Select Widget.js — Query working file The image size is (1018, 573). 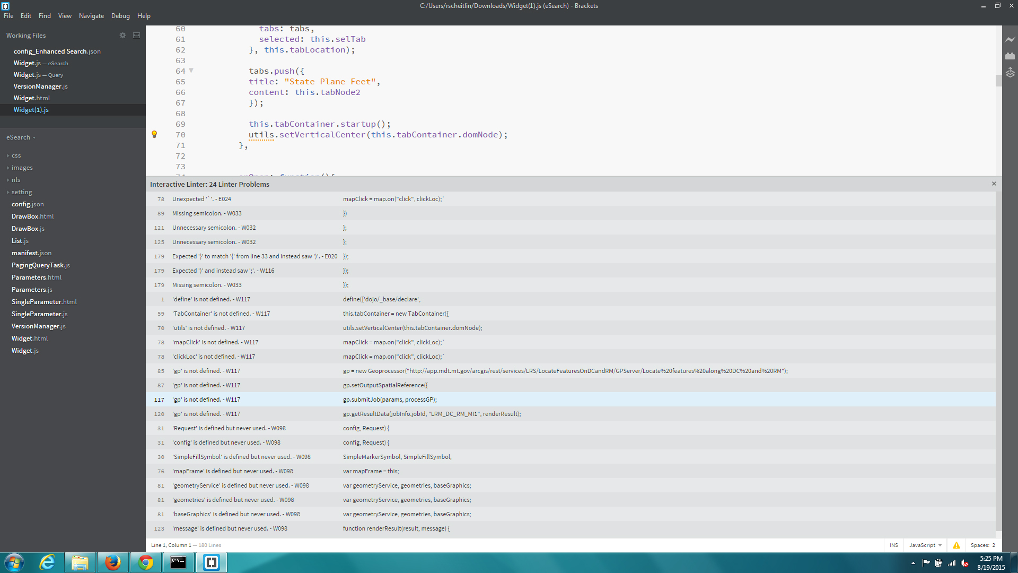[x=73, y=75]
